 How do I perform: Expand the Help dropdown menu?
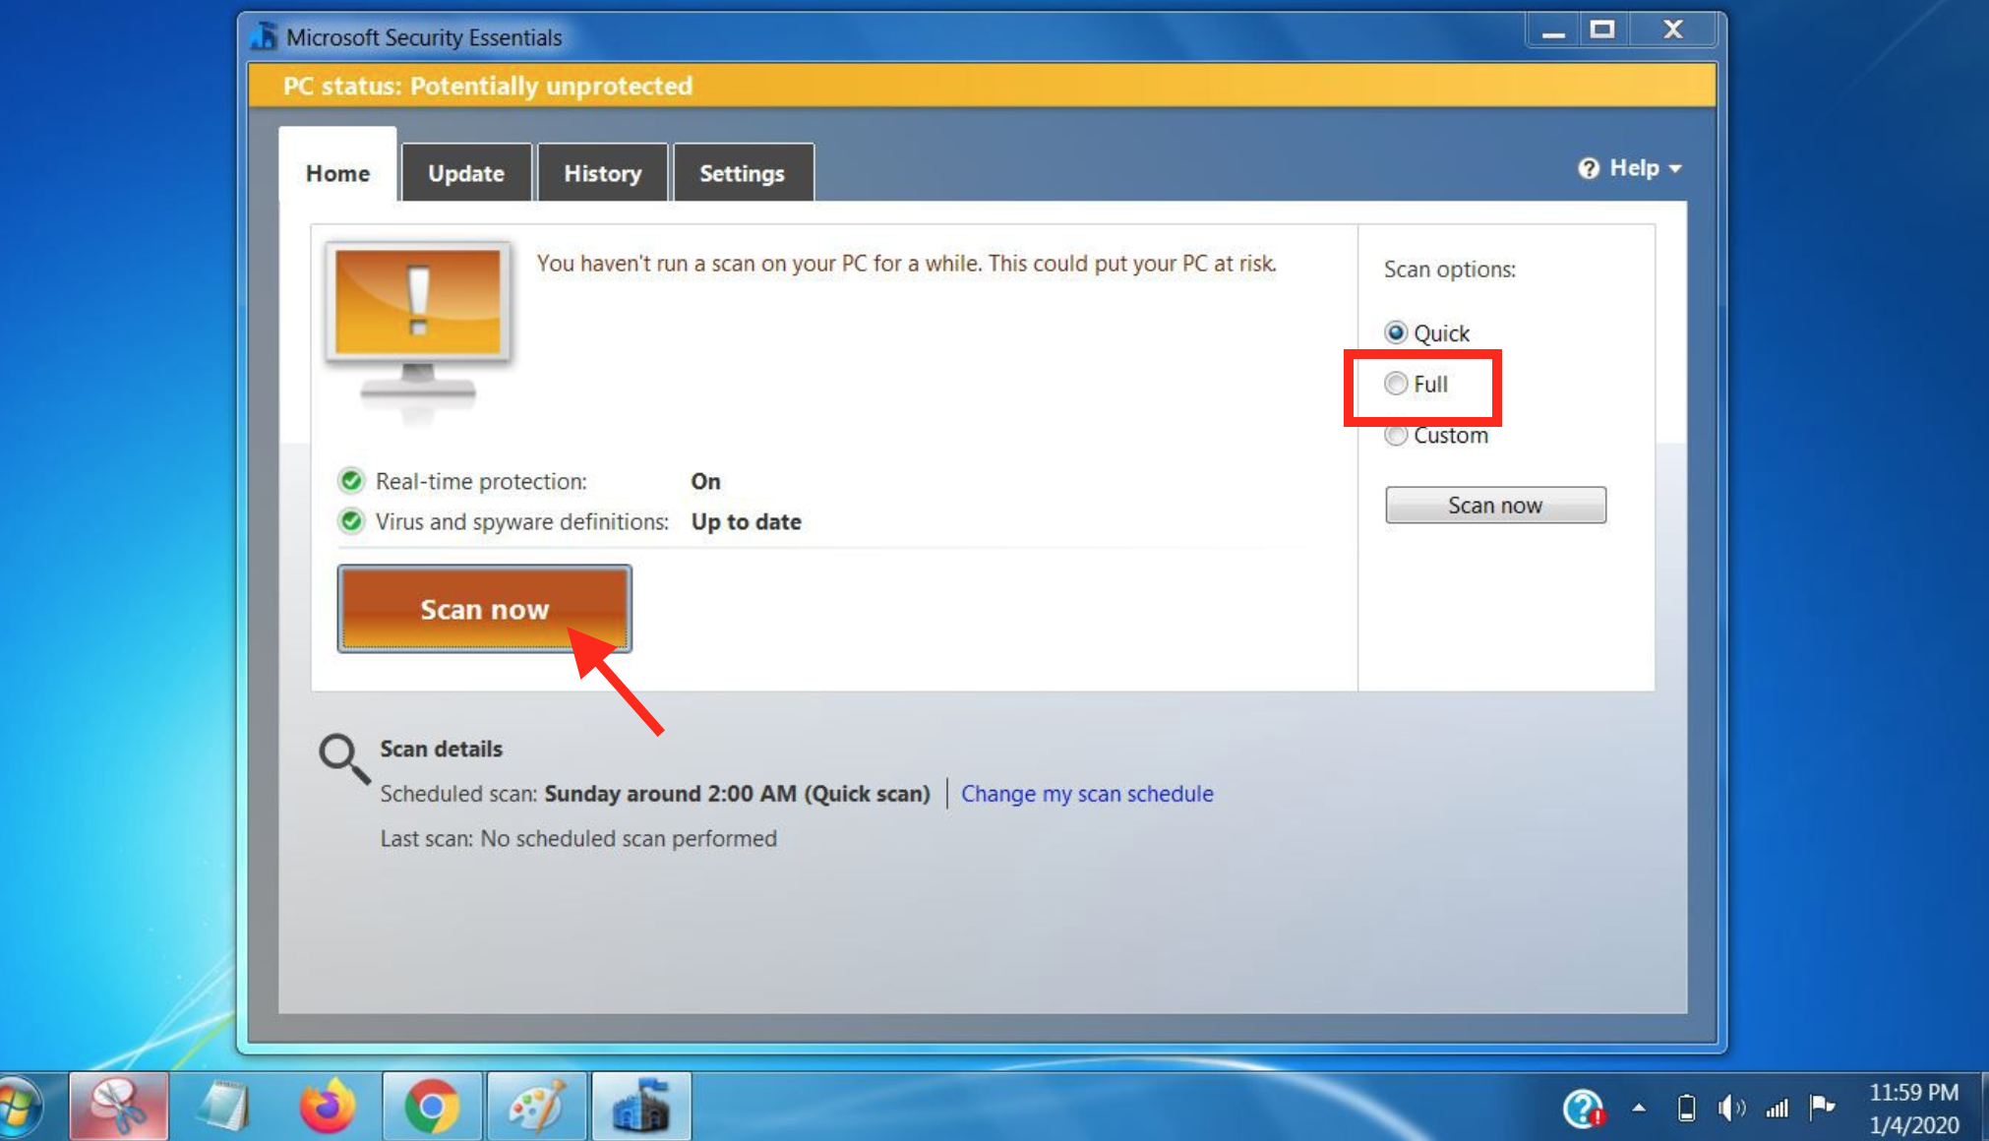pyautogui.click(x=1631, y=168)
